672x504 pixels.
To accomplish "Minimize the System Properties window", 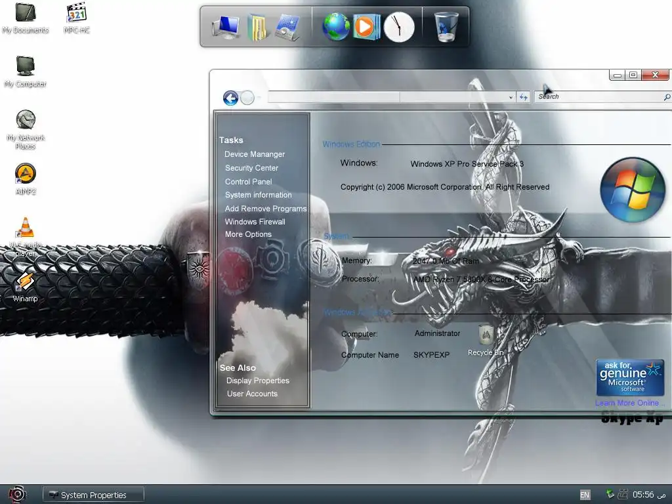I will (x=617, y=75).
